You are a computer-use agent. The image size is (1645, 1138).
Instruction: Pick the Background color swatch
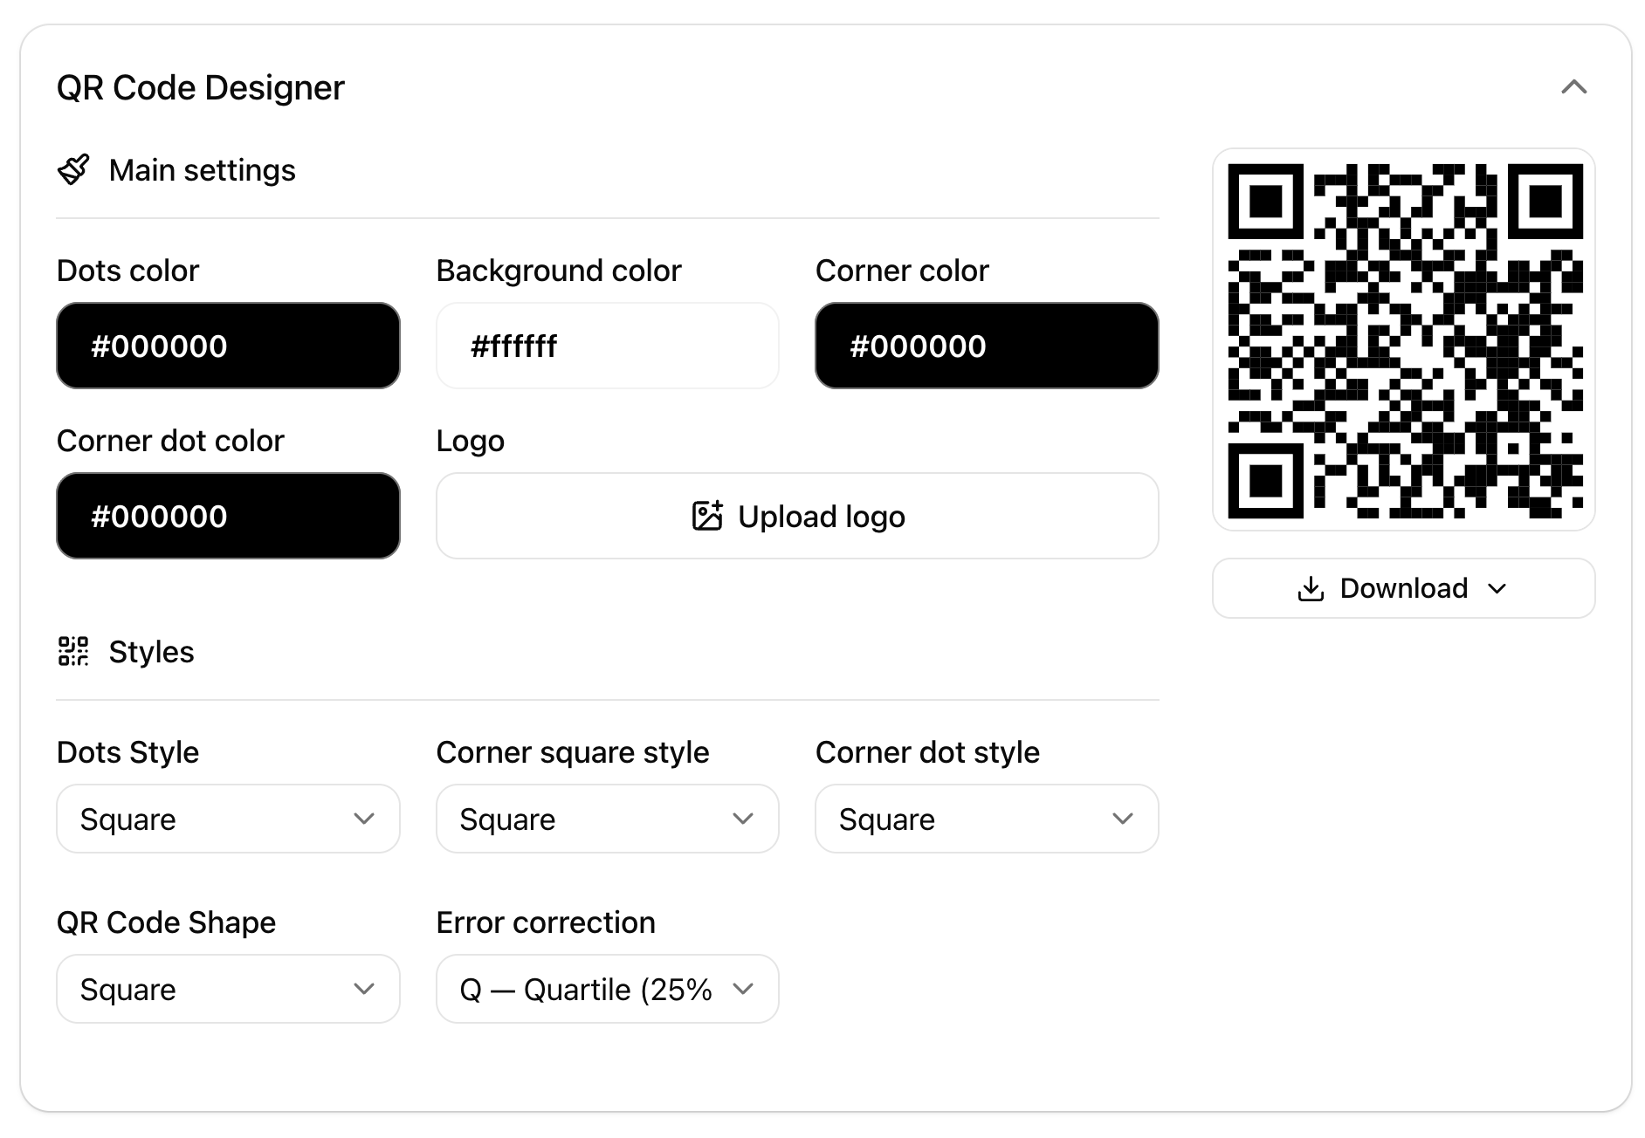click(x=608, y=346)
